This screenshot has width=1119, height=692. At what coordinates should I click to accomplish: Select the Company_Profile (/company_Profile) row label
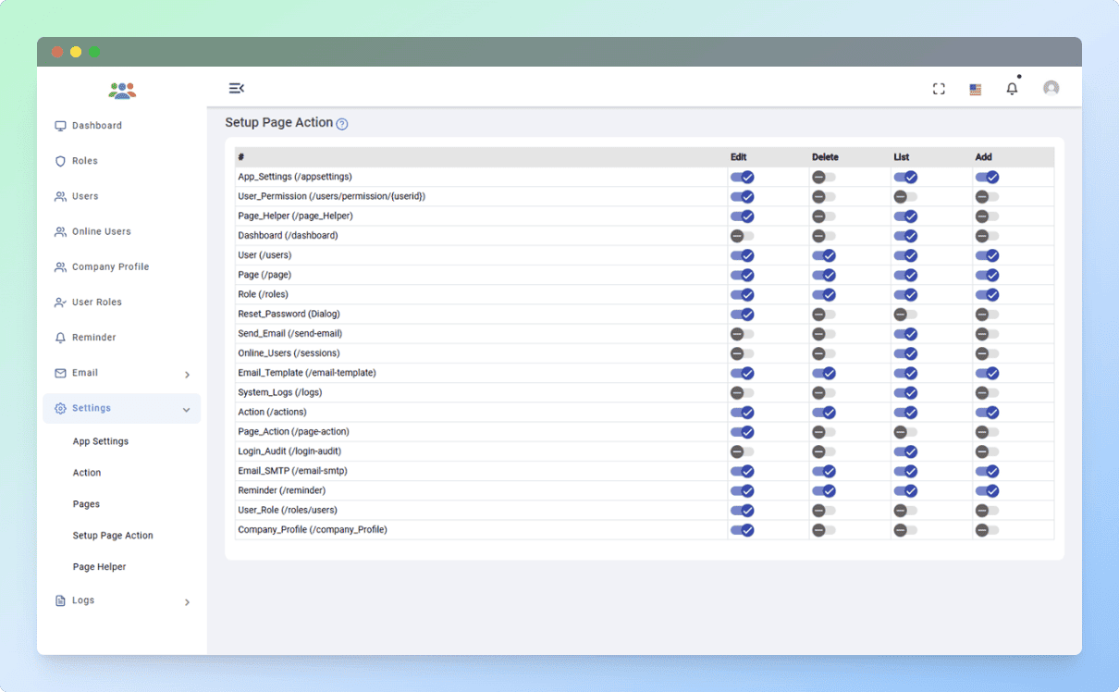tap(313, 530)
